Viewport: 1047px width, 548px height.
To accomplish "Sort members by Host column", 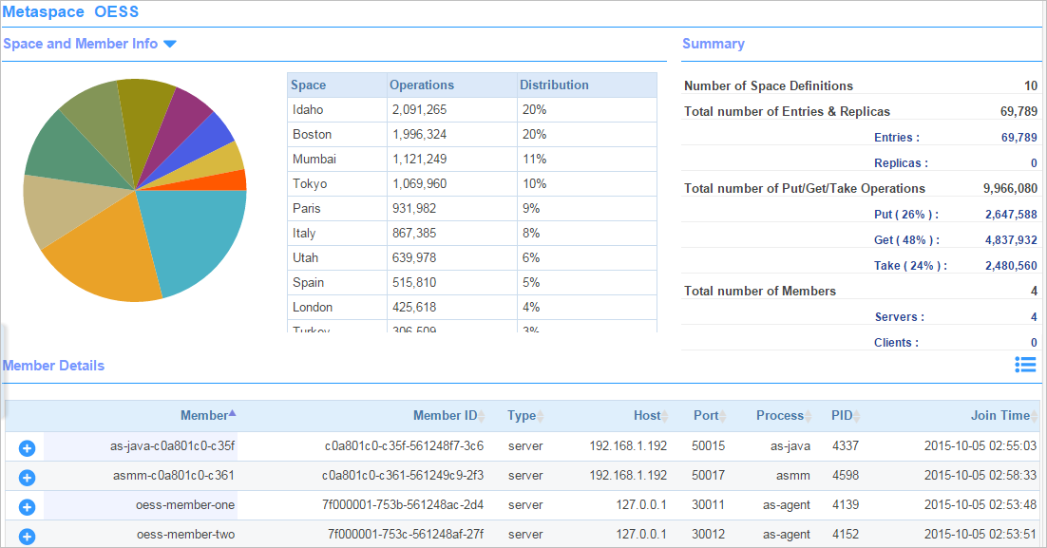I will pos(649,415).
